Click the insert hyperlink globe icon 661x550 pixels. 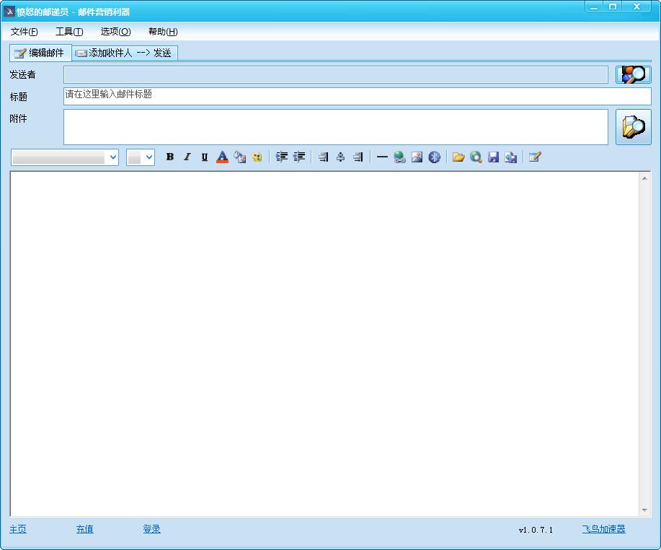pyautogui.click(x=399, y=157)
